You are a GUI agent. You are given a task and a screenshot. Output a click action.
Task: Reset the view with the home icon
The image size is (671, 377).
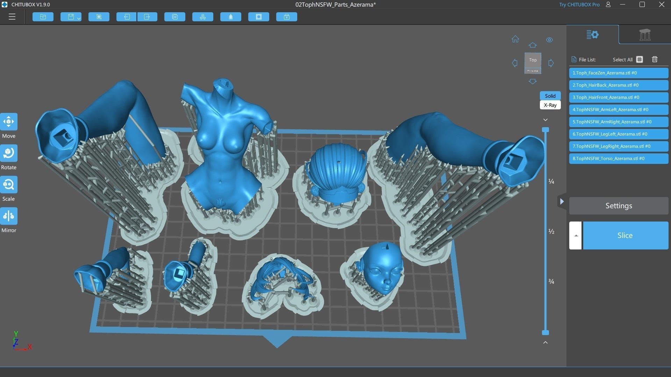coord(515,39)
